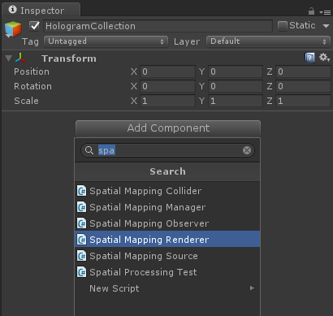Select Spatial Mapping Collider
This screenshot has width=333, height=316.
point(167,191)
